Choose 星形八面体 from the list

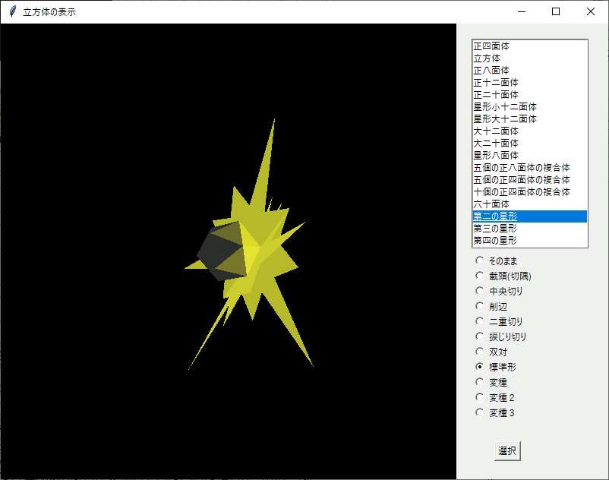point(530,156)
